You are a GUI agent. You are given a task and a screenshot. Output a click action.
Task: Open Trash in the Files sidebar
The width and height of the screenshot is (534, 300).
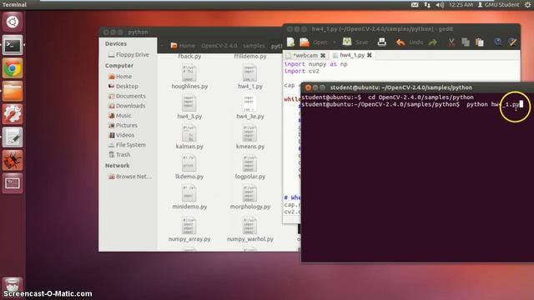119,155
